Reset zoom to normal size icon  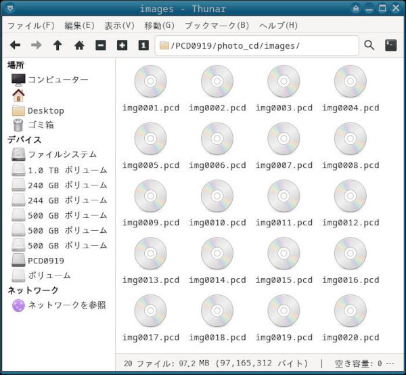143,45
